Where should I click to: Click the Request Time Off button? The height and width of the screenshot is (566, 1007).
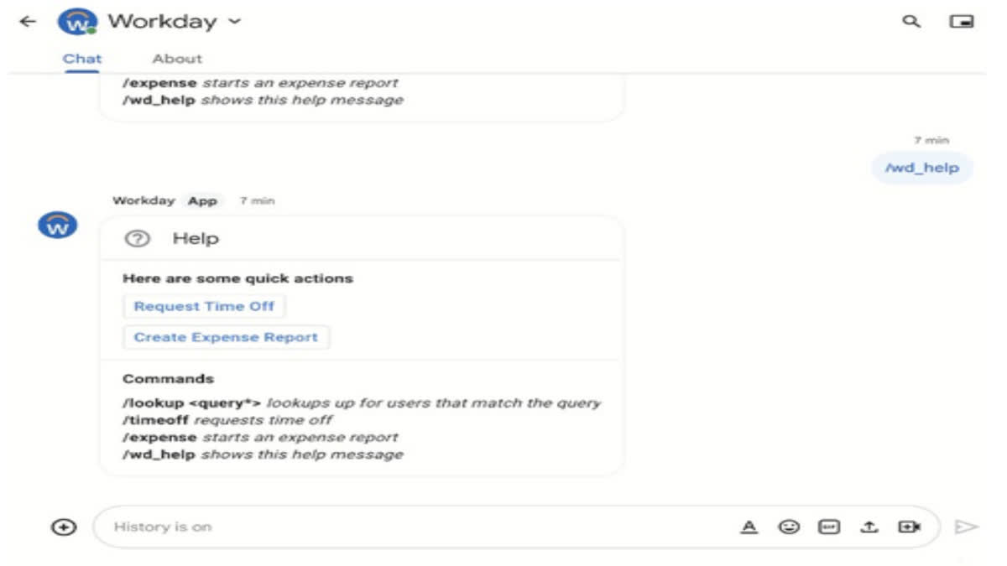(204, 306)
